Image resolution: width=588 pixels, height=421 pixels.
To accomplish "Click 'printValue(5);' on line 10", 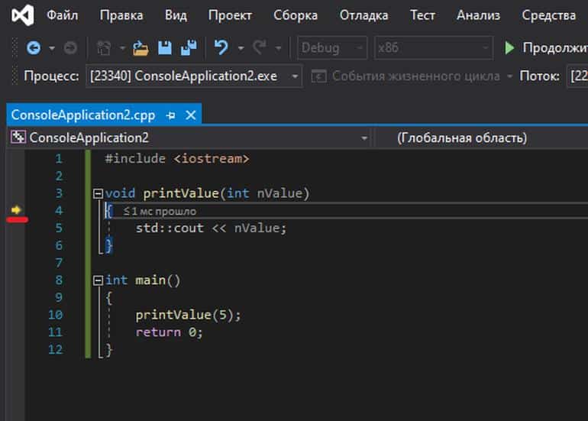I will pos(189,316).
